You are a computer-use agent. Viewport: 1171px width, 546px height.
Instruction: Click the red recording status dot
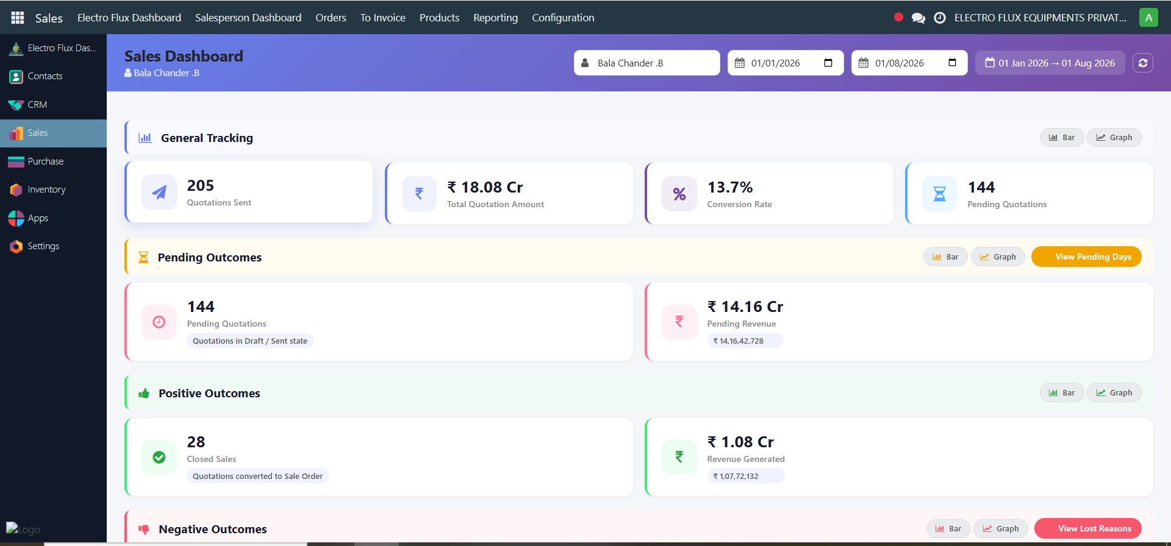(x=898, y=17)
